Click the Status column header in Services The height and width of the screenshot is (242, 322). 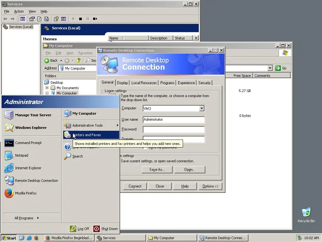(x=183, y=38)
